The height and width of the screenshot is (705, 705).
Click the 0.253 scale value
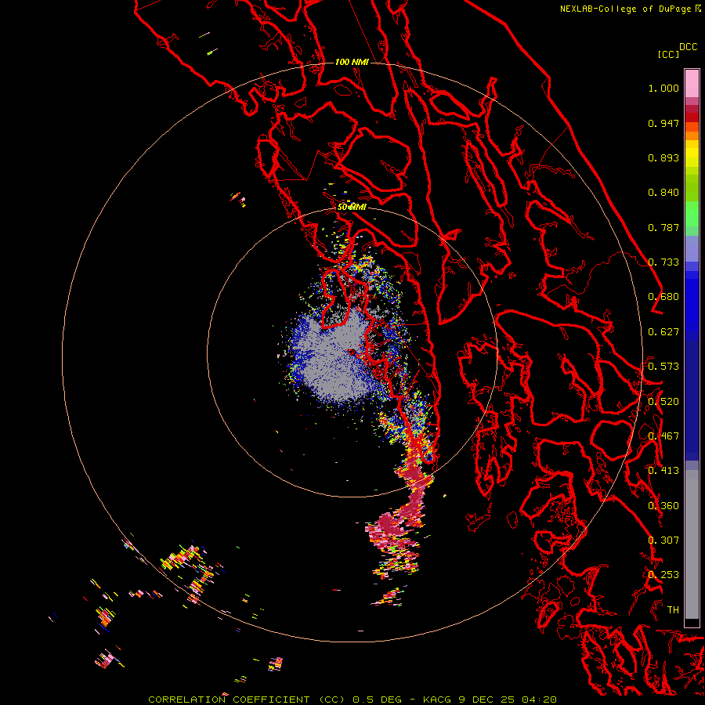point(663,575)
